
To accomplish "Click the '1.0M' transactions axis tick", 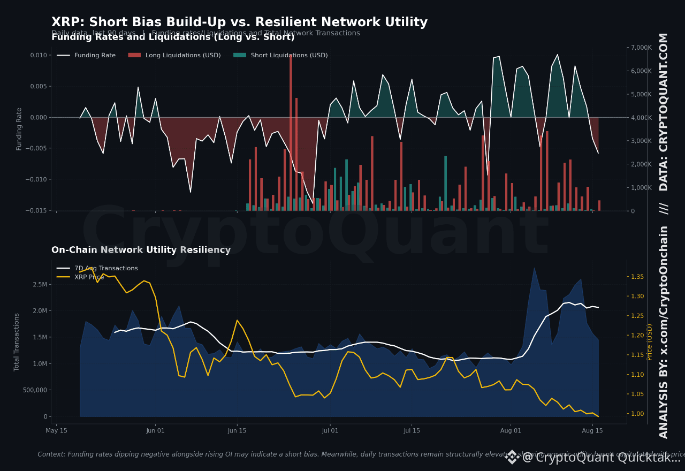I will [x=40, y=363].
